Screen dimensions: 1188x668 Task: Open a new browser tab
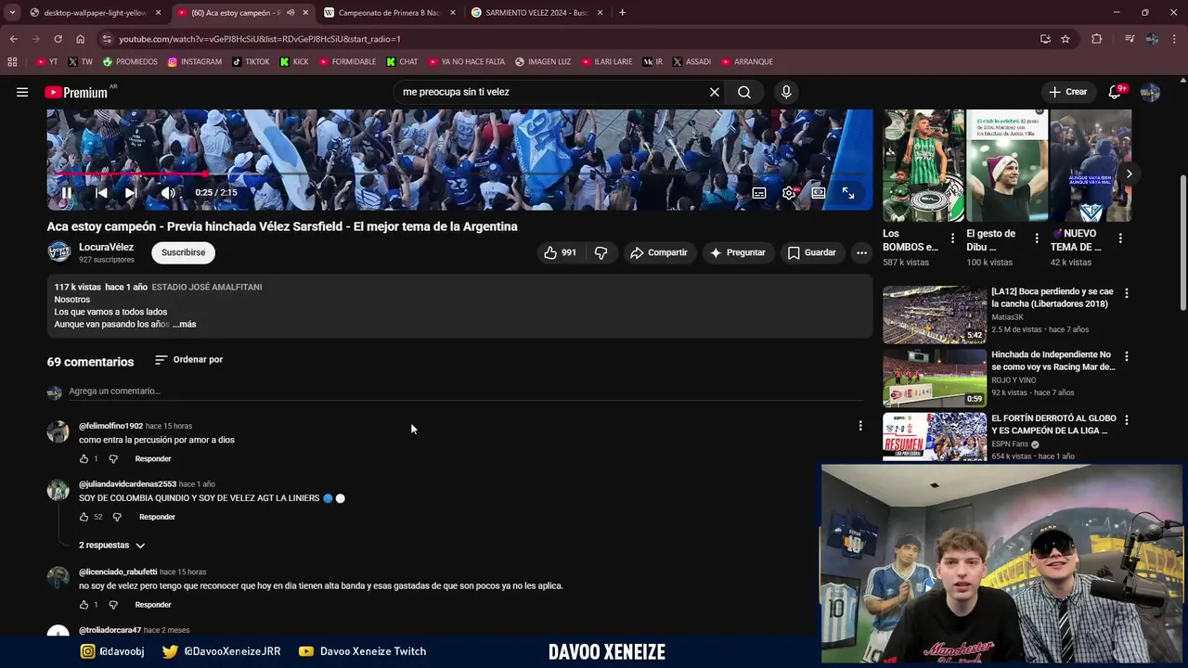coord(622,13)
